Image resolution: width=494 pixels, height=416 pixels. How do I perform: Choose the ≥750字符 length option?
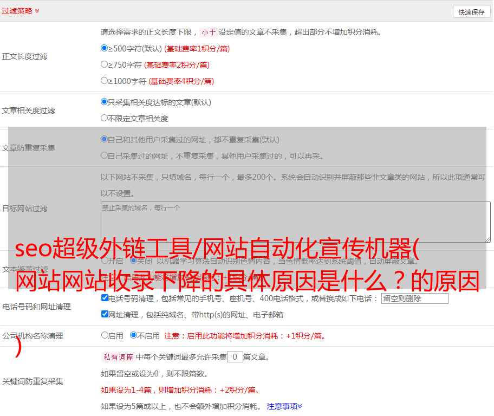pos(105,64)
